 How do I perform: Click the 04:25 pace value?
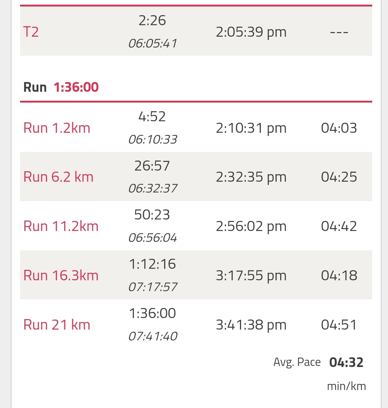(x=339, y=177)
